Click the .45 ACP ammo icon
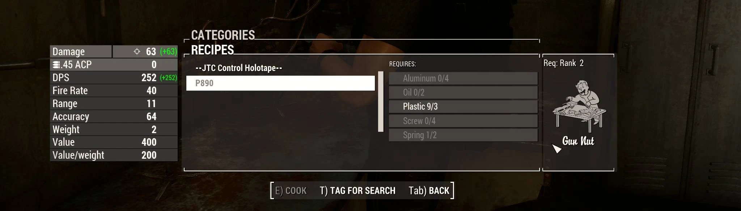741x211 pixels. 56,65
